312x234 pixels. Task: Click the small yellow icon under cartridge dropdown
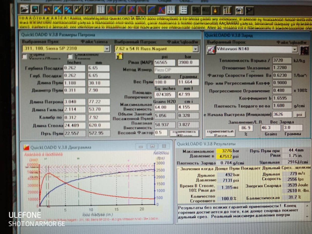point(119,56)
